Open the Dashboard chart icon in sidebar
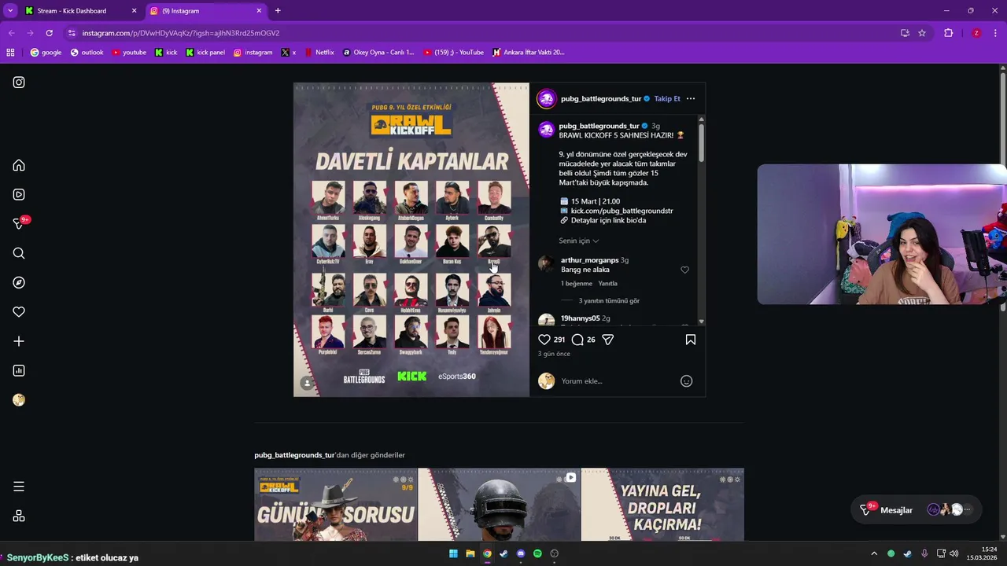The image size is (1007, 566). coord(19,370)
